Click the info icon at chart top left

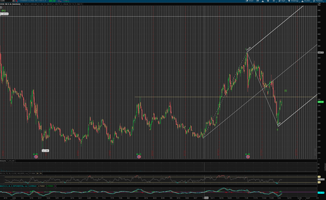click(x=1, y=7)
